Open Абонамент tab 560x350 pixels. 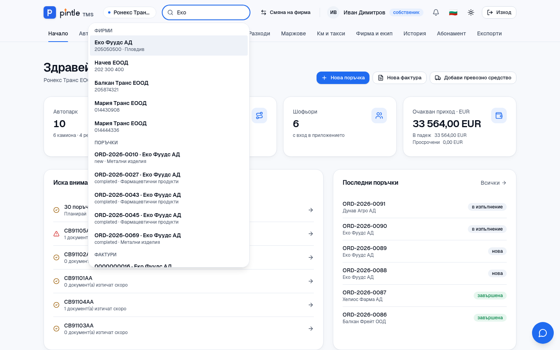pos(451,34)
